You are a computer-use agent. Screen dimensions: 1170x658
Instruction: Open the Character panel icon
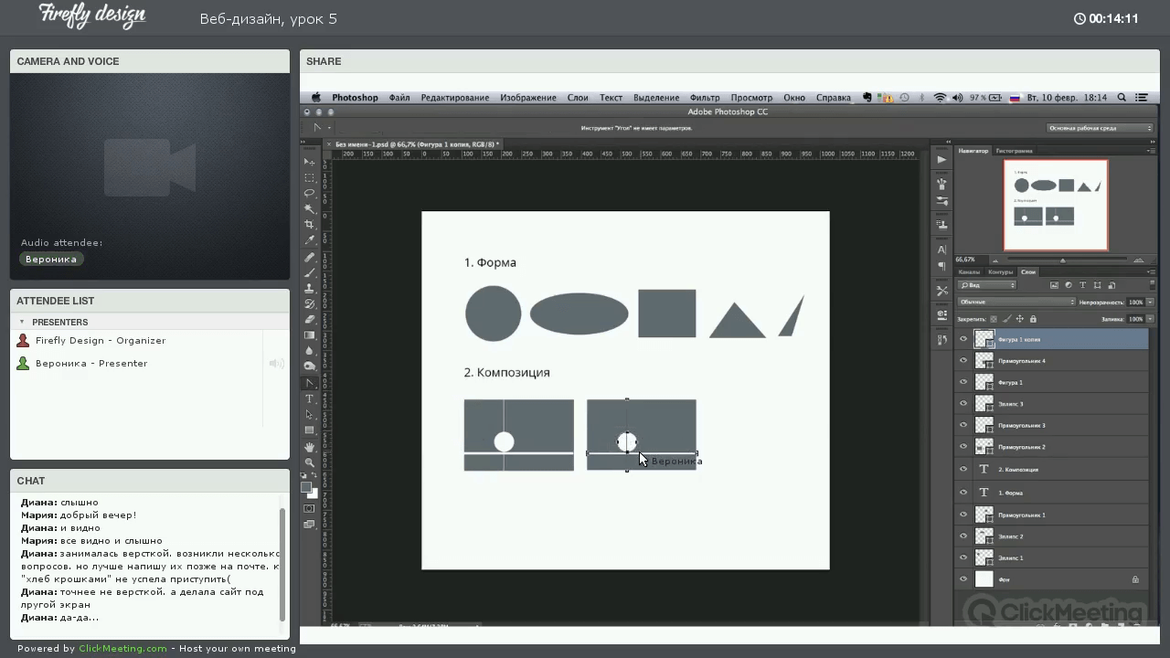pos(941,249)
